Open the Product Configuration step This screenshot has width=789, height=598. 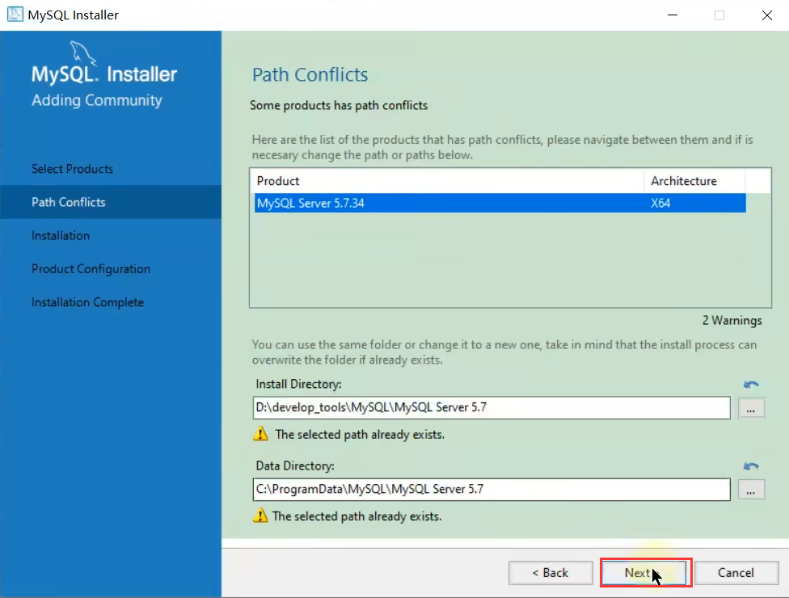point(91,269)
